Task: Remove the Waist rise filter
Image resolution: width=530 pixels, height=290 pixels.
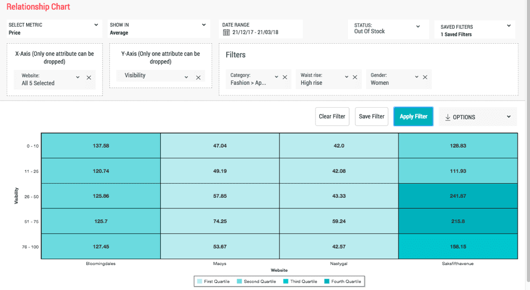Action: [355, 77]
